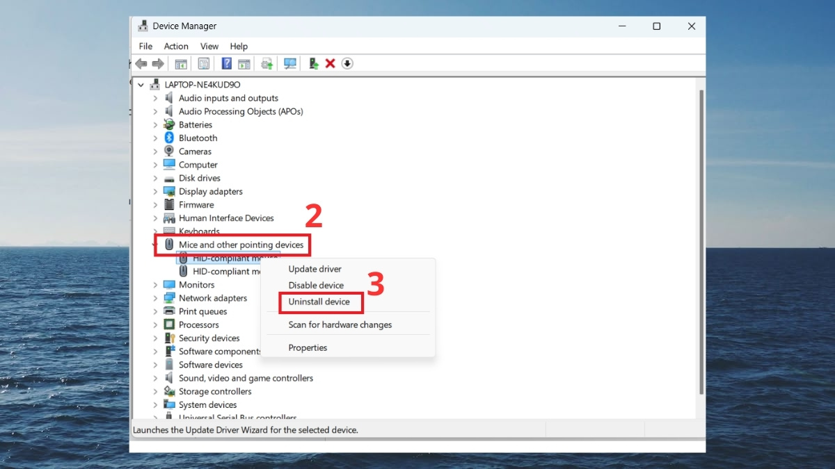Viewport: 835px width, 469px height.
Task: Click the Back arrow in the toolbar
Action: (141, 64)
